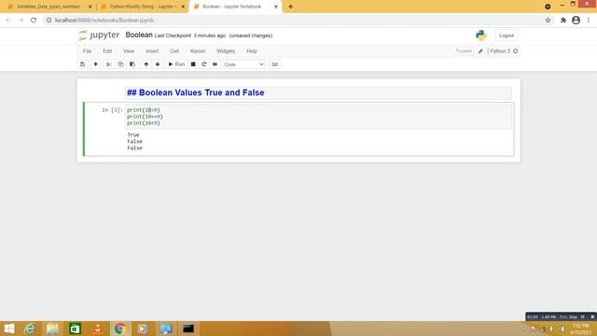Go back in browser history
Image resolution: width=597 pixels, height=336 pixels.
(x=8, y=21)
